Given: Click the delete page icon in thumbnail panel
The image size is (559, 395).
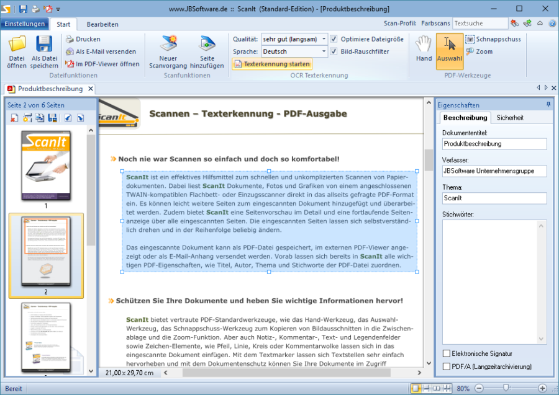Looking at the screenshot, I should (14, 118).
